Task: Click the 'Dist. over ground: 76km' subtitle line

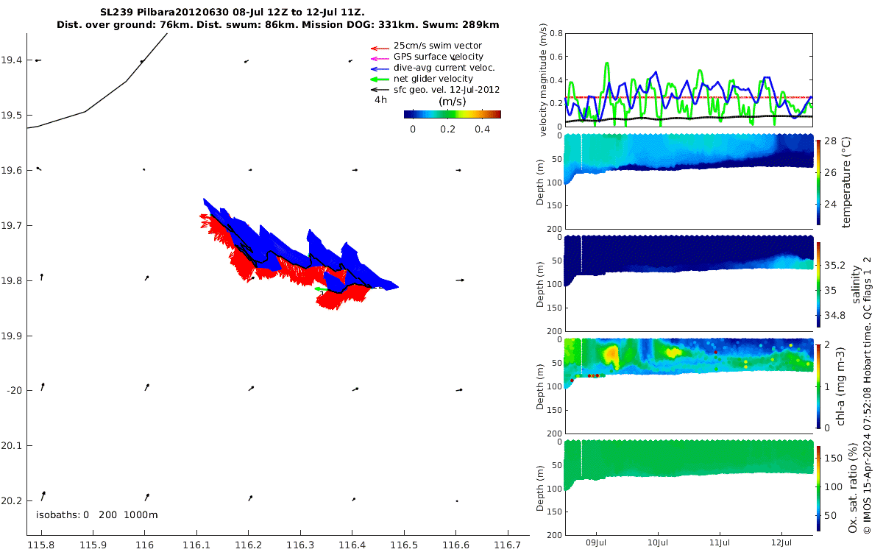Action: tap(278, 24)
